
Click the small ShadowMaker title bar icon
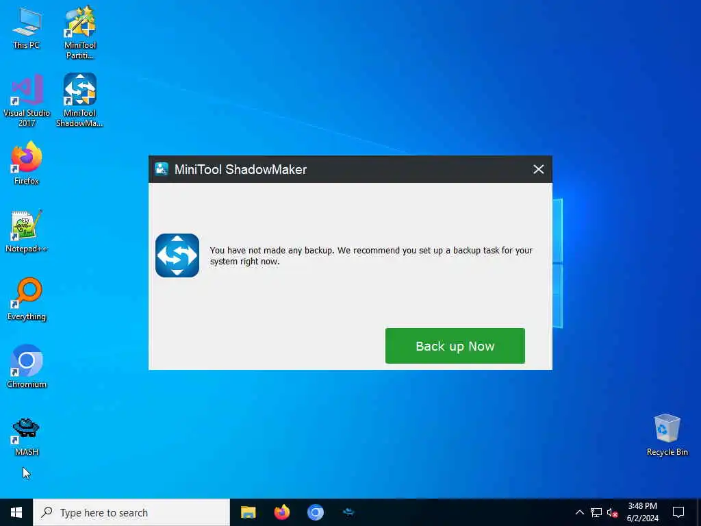162,169
